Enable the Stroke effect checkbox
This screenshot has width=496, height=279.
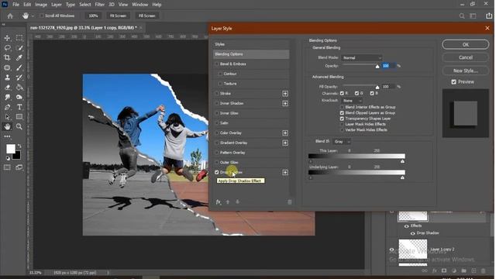pyautogui.click(x=217, y=94)
